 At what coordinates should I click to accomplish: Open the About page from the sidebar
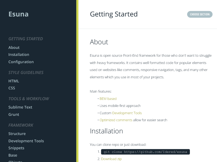pyautogui.click(x=14, y=47)
